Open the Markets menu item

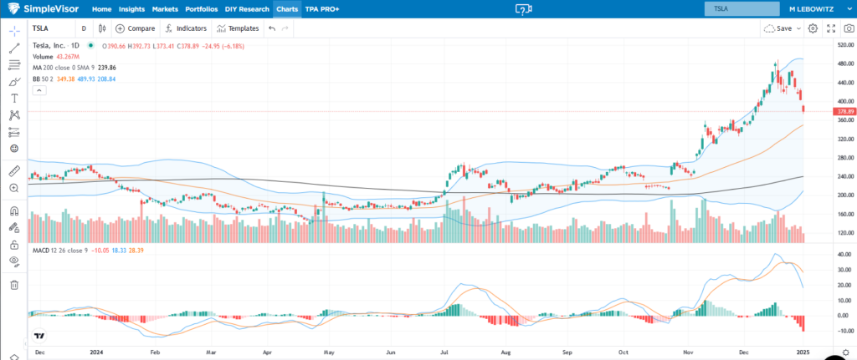coord(165,9)
